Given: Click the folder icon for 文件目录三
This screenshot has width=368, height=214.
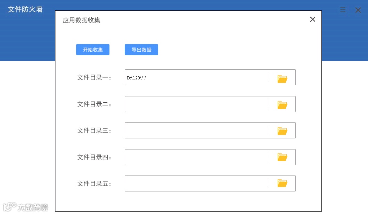Looking at the screenshot, I should (282, 130).
